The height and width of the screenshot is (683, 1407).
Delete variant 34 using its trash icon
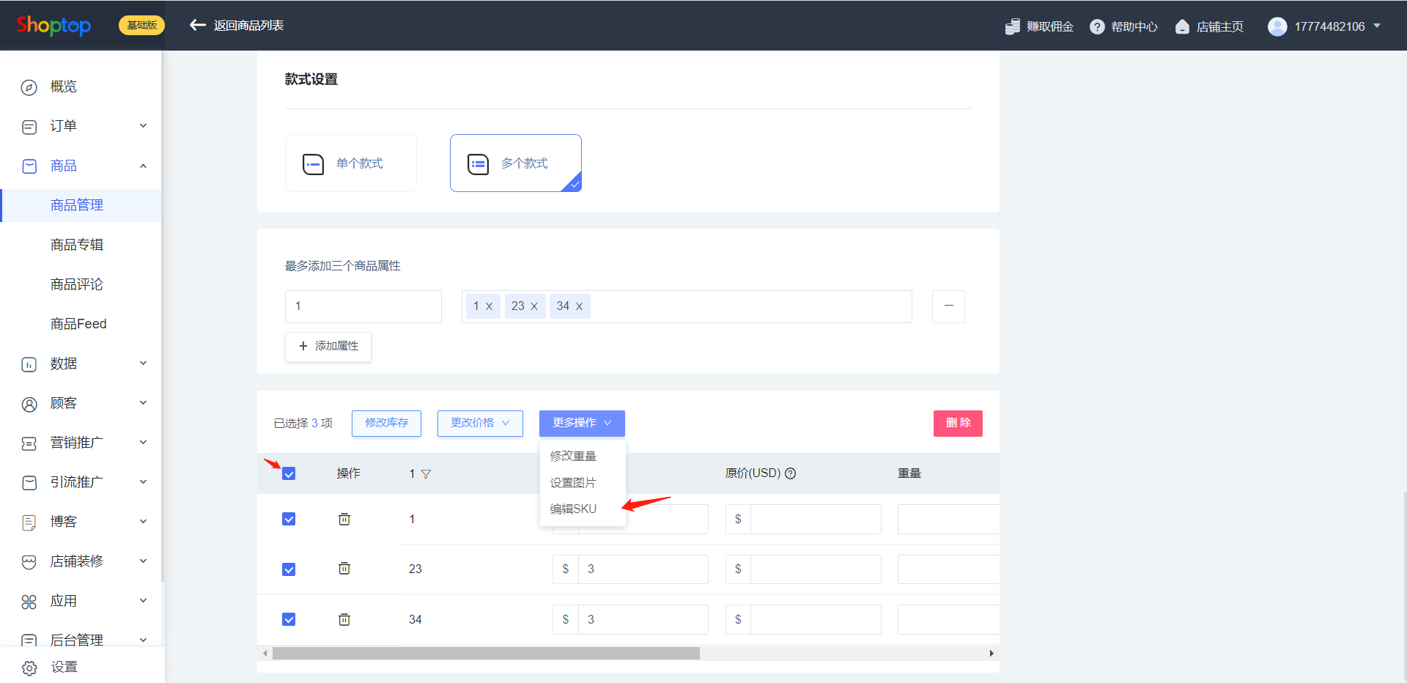[x=344, y=619]
